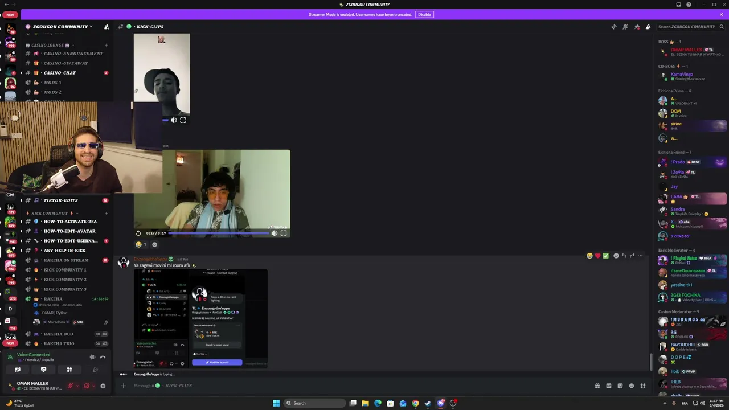Open the sticker picker

click(x=620, y=386)
